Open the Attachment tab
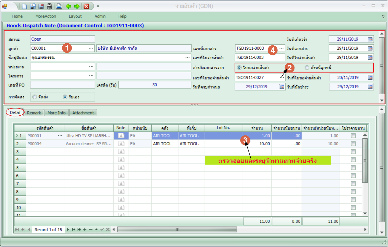Viewport: 388px width, 247px height. (83, 113)
